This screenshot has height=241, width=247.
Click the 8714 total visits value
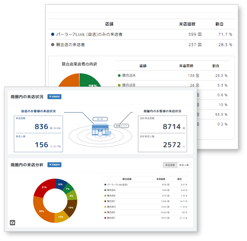[172, 126]
